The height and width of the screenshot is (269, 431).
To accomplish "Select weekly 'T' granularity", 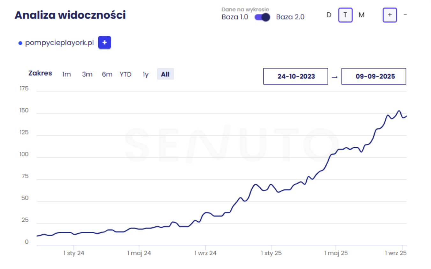I will (345, 15).
